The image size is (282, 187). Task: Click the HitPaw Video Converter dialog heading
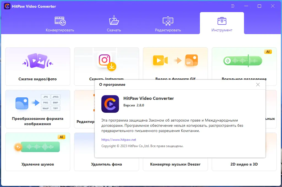click(148, 98)
